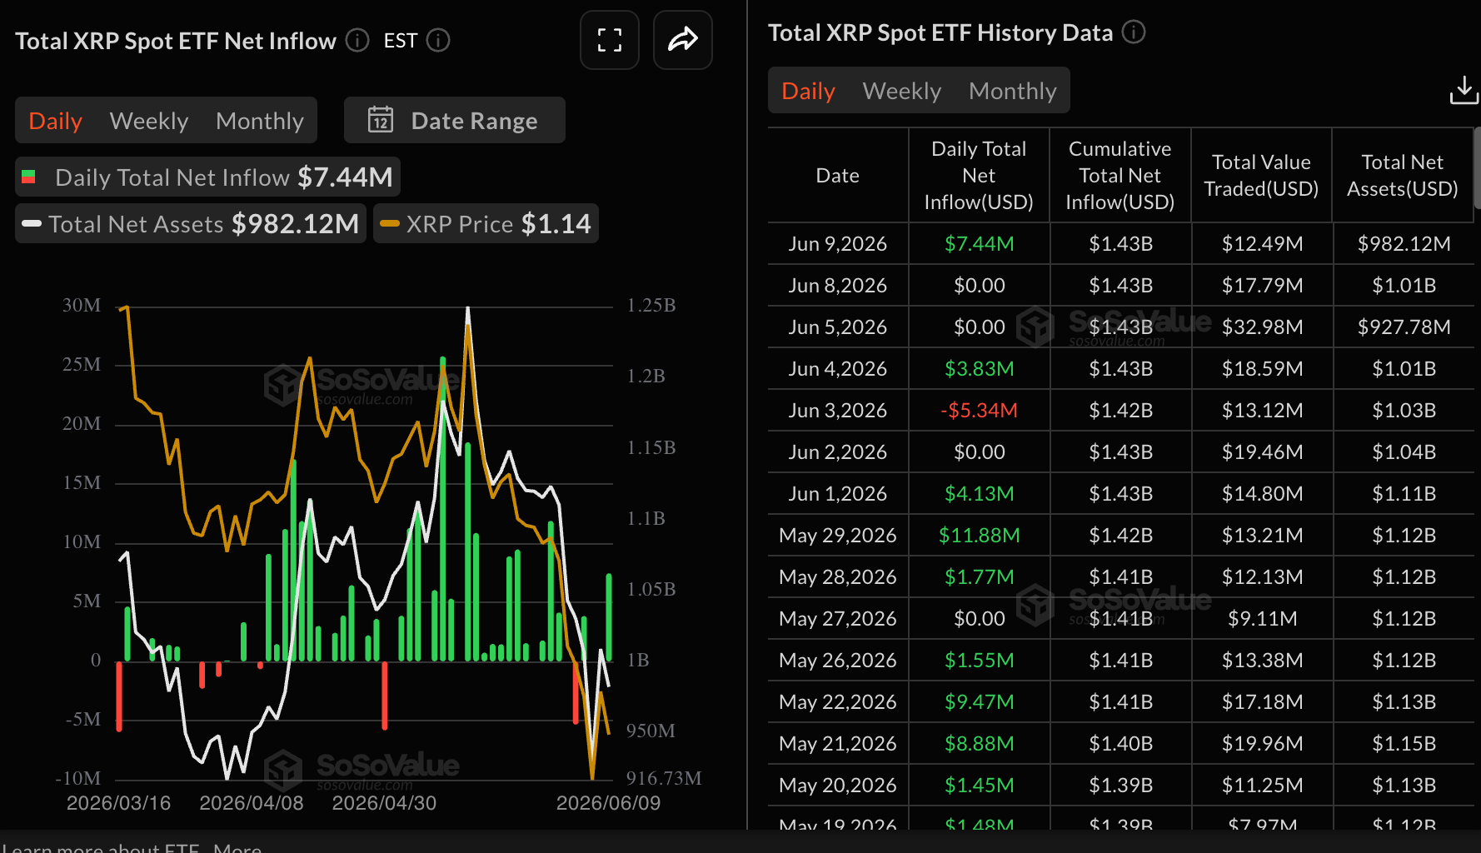This screenshot has height=853, width=1481.
Task: Click the $1.40B cumulative inflow cell
Action: click(x=1120, y=743)
